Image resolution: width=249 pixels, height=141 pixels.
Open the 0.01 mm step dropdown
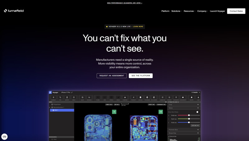point(195,125)
